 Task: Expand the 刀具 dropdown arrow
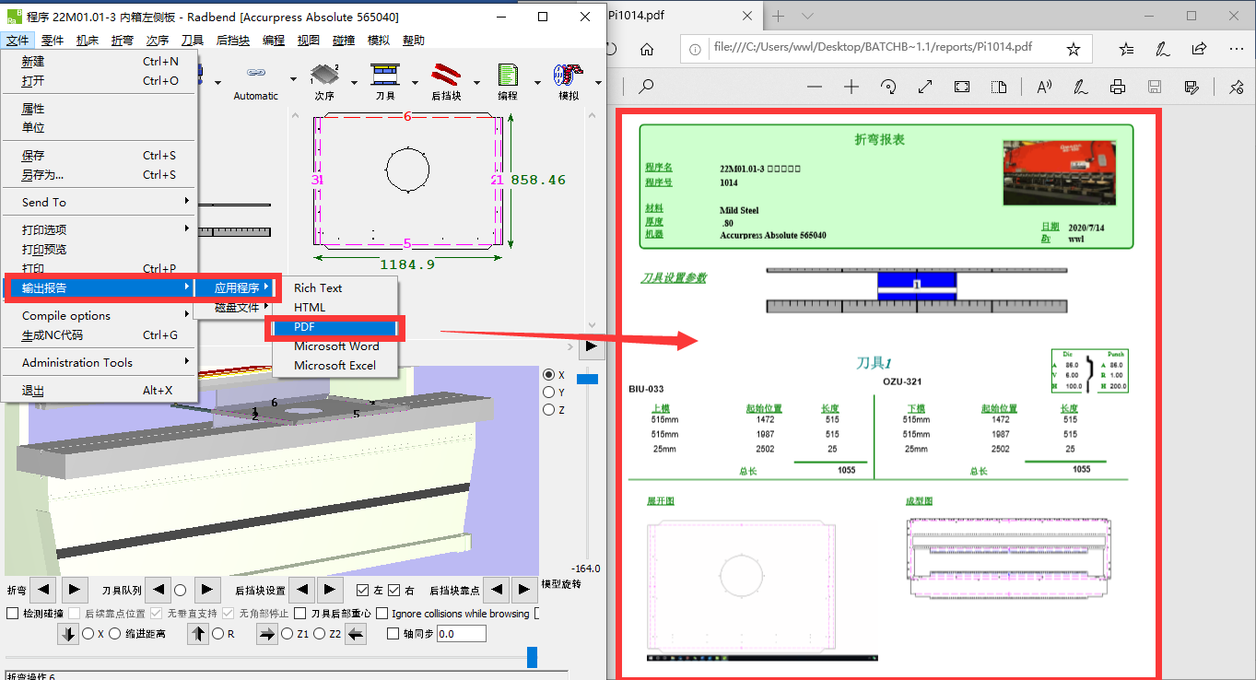(x=413, y=82)
